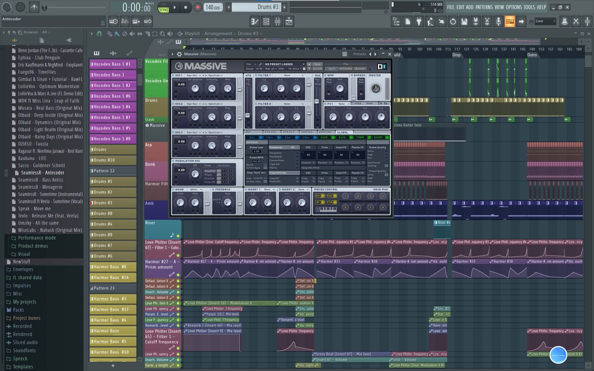
Task: Select the pencil draw tool in Playlist
Action: (x=109, y=34)
